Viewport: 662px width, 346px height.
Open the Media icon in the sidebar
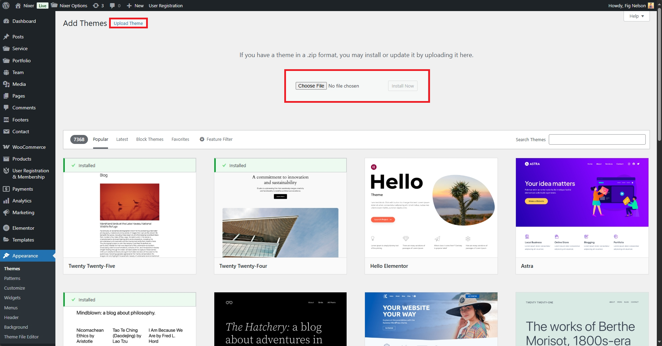pos(6,84)
